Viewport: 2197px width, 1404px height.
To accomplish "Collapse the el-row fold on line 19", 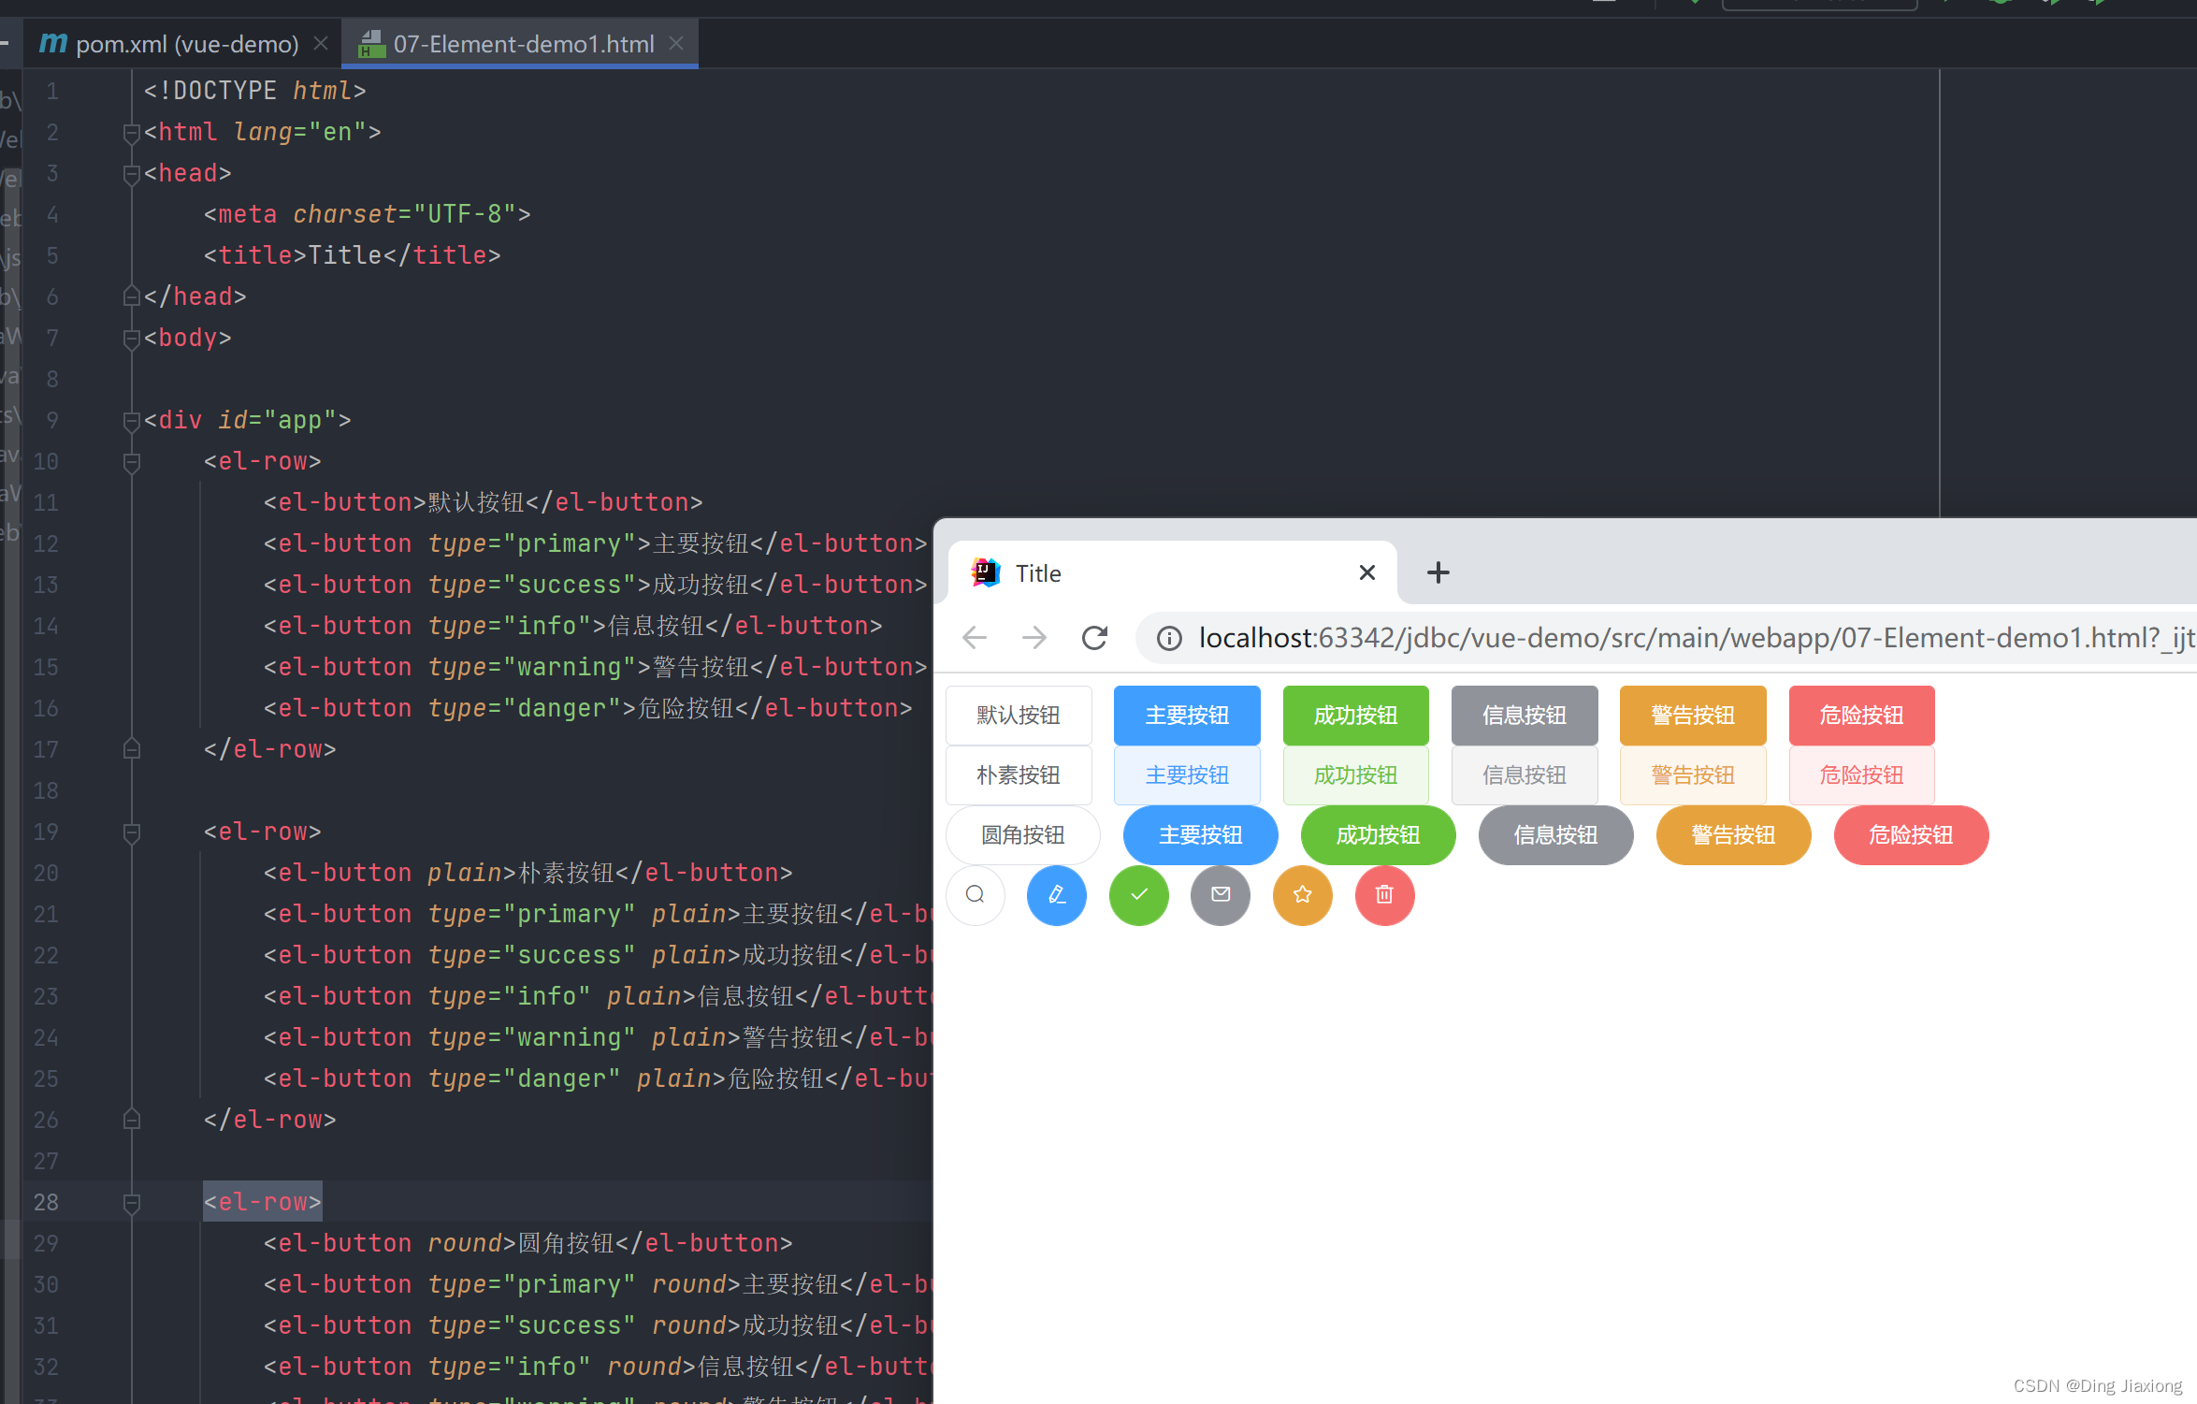I will click(x=132, y=832).
